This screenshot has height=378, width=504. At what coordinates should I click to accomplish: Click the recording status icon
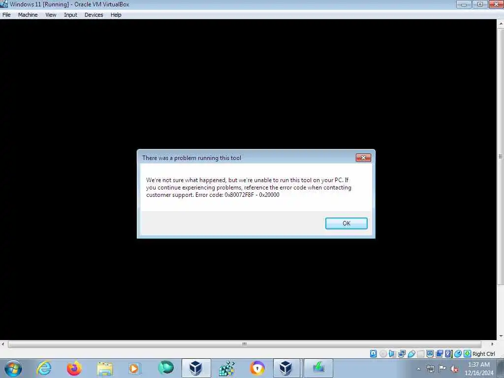[x=439, y=354]
